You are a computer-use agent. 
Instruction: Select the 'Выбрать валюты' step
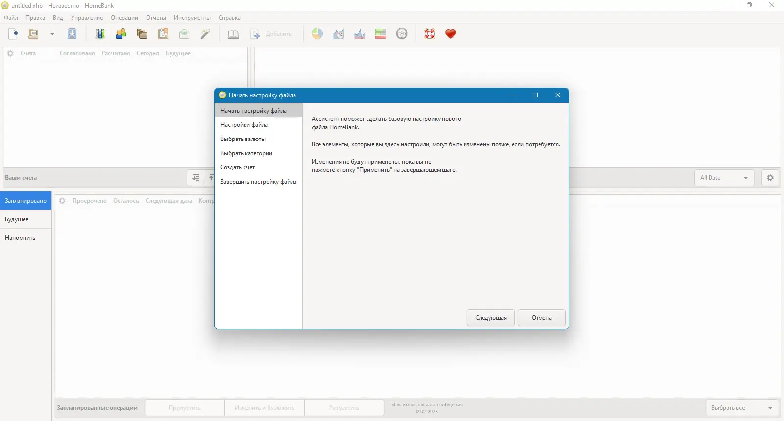pyautogui.click(x=259, y=139)
